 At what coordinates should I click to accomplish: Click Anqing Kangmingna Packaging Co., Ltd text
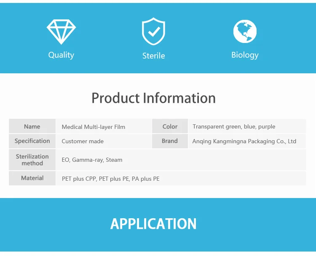244,141
